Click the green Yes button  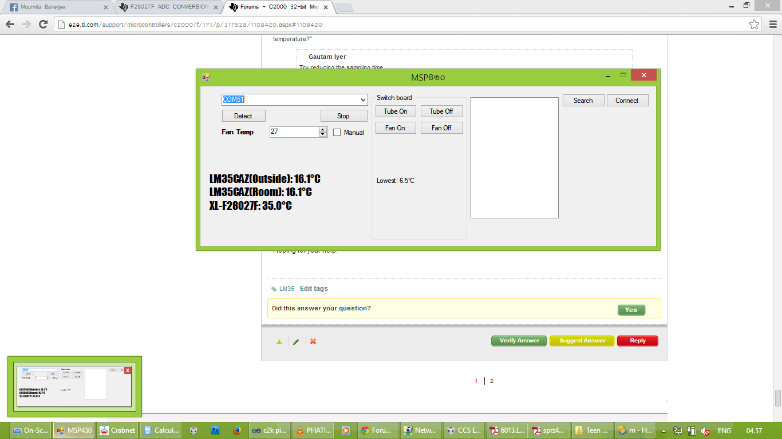point(631,310)
